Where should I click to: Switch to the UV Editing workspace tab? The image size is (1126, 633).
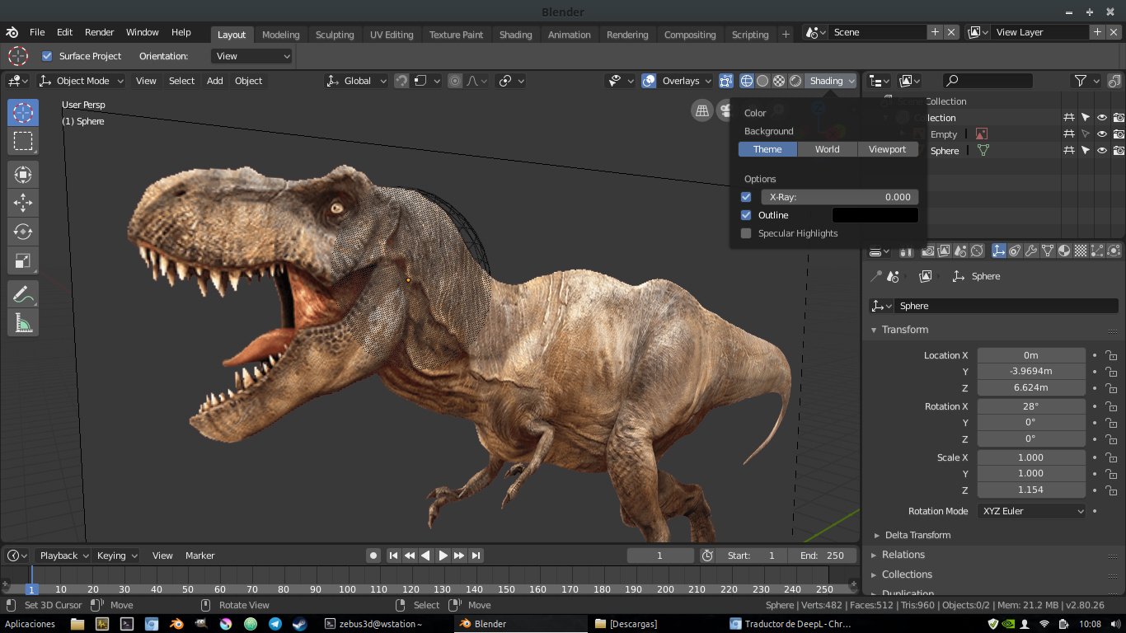[392, 35]
